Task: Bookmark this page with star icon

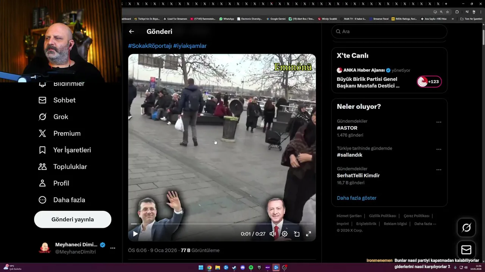Action: pyautogui.click(x=447, y=12)
